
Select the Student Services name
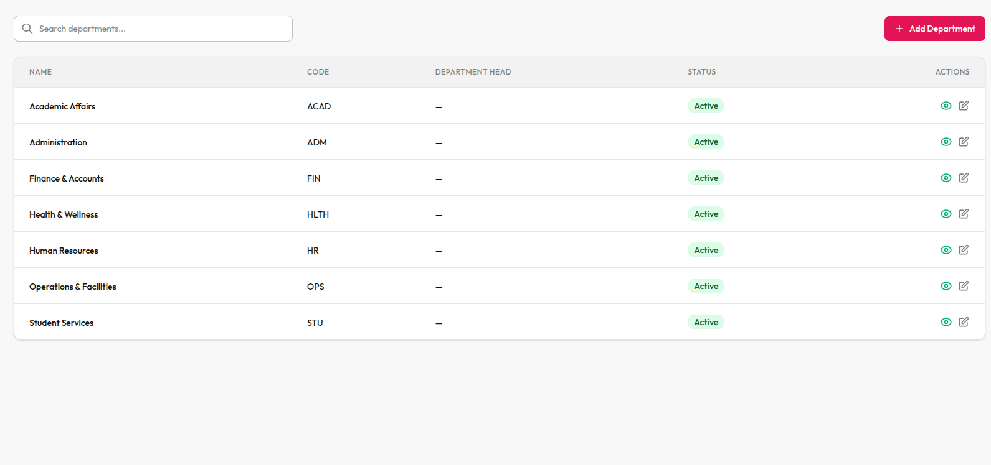tap(61, 323)
